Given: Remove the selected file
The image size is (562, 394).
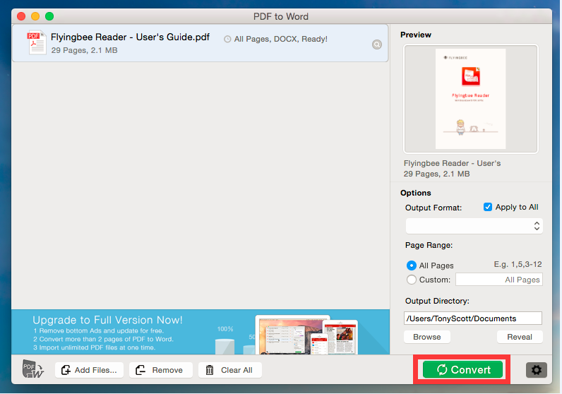Looking at the screenshot, I should pyautogui.click(x=160, y=370).
